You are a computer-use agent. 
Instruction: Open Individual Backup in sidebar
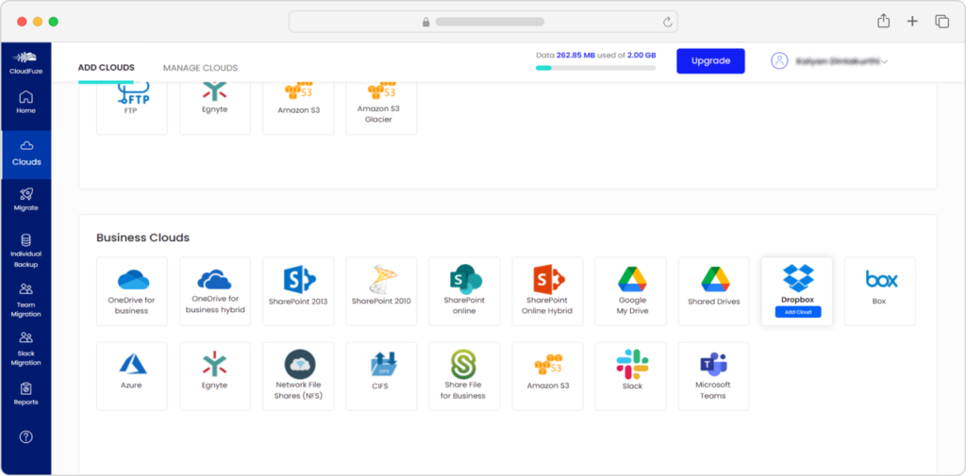(x=25, y=252)
